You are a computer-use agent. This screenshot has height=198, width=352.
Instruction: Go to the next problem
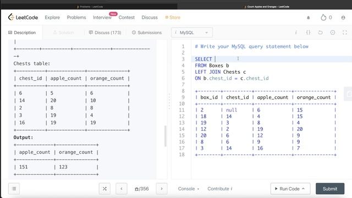pos(162,189)
